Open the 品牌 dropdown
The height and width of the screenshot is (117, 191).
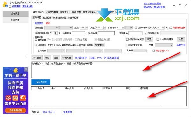(x=164, y=45)
